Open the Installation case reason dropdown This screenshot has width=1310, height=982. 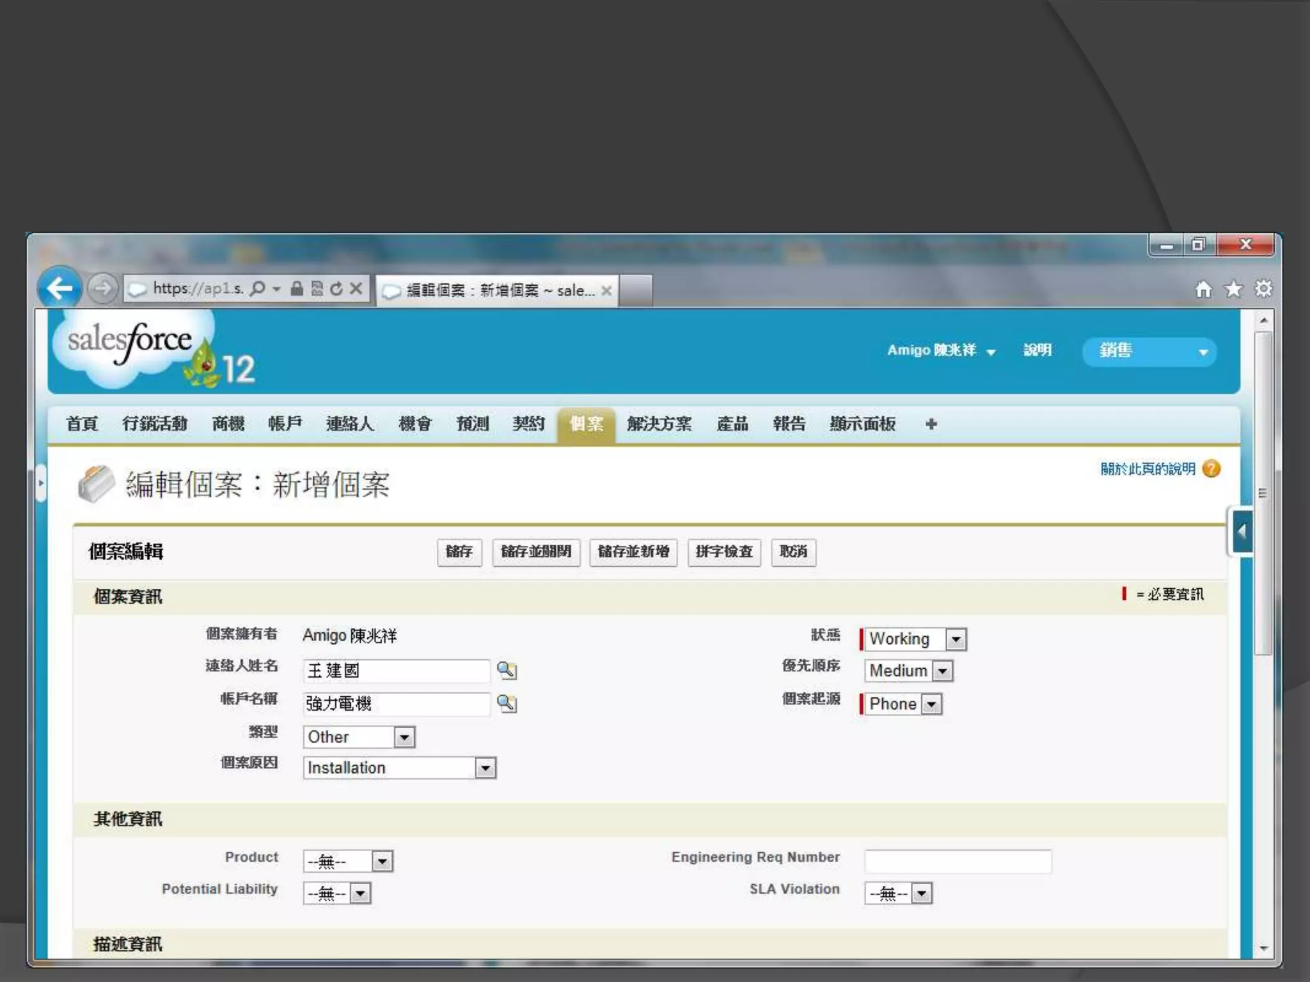(x=485, y=767)
